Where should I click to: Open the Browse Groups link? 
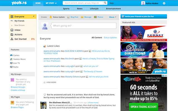(x=18, y=87)
